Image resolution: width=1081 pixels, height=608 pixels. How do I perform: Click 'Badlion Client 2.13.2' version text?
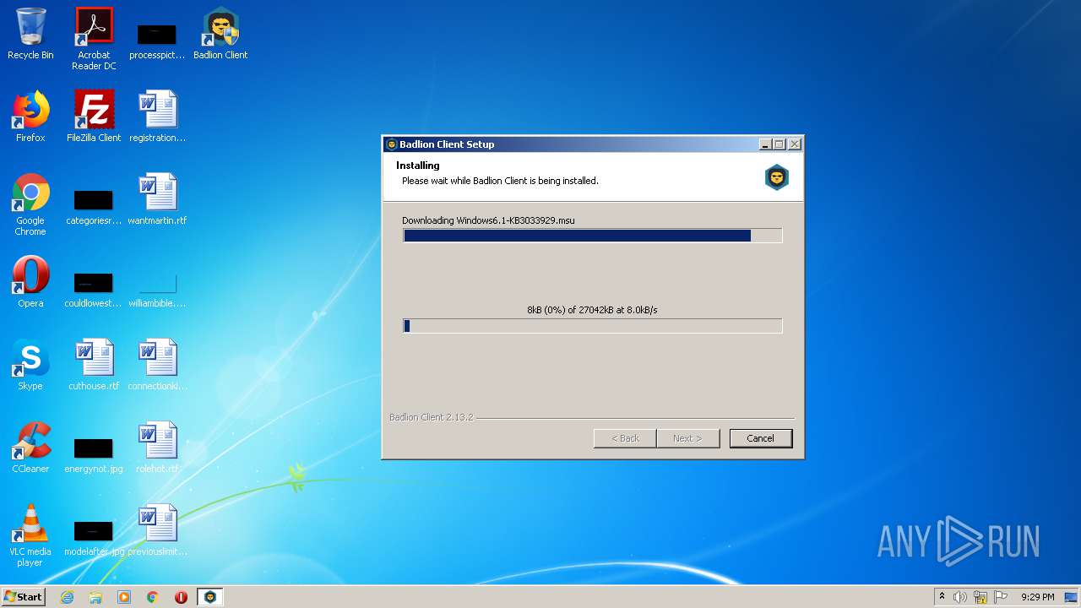pyautogui.click(x=432, y=417)
